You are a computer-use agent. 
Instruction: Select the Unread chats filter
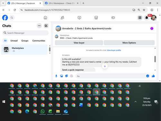(14, 41)
